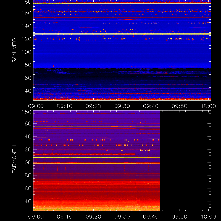The height and width of the screenshot is (221, 221).
Task: Pick the 09:10 time label under Learmonth plot
Action: (65, 217)
